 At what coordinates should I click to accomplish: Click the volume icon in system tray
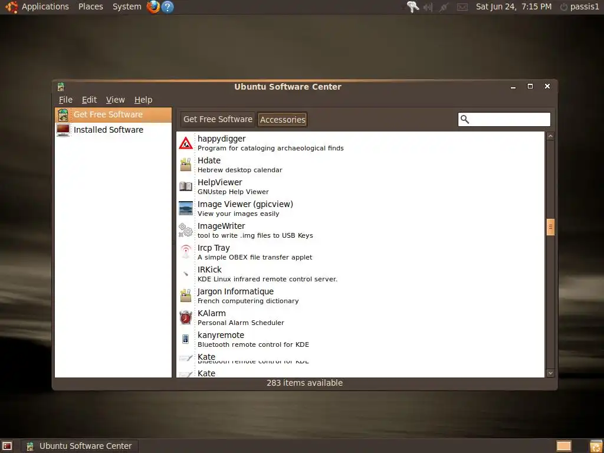point(428,7)
